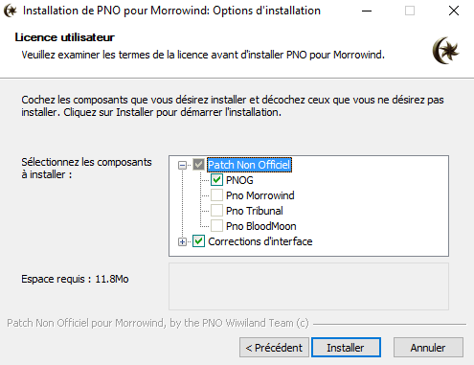
Task: Enable the Pno Morrowind component
Action: (x=216, y=195)
